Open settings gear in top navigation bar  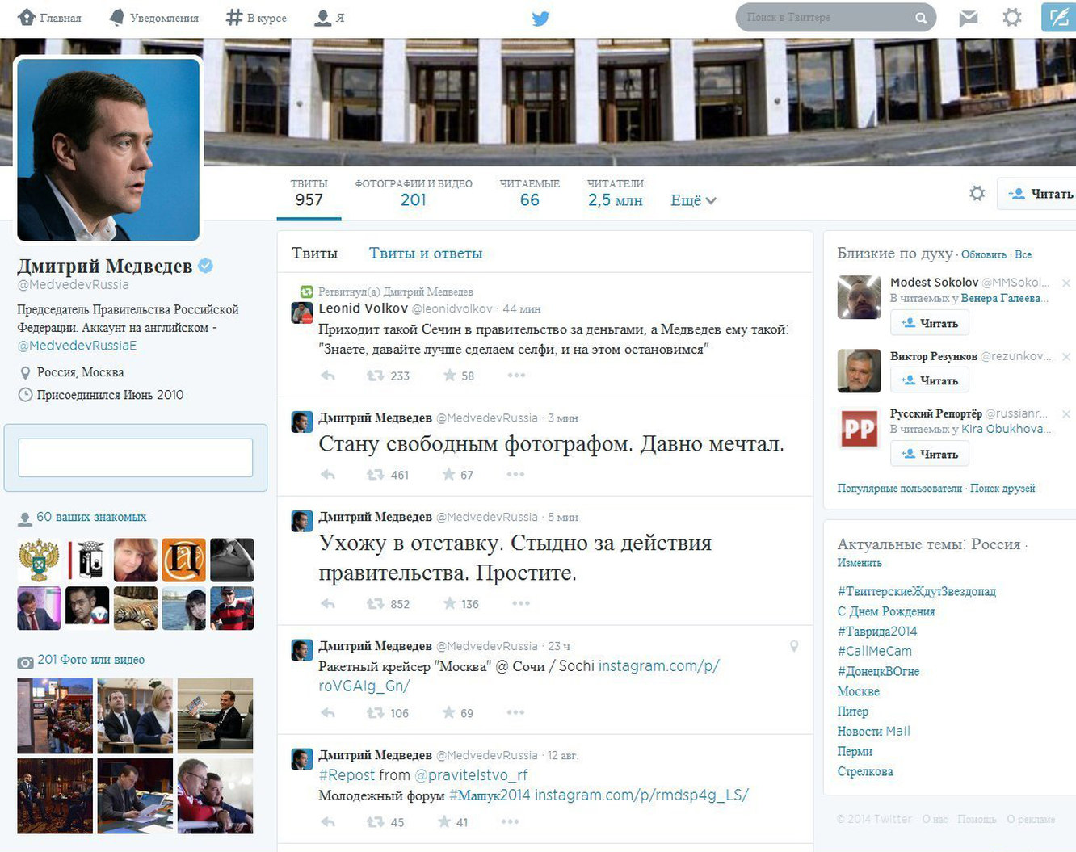(1012, 17)
